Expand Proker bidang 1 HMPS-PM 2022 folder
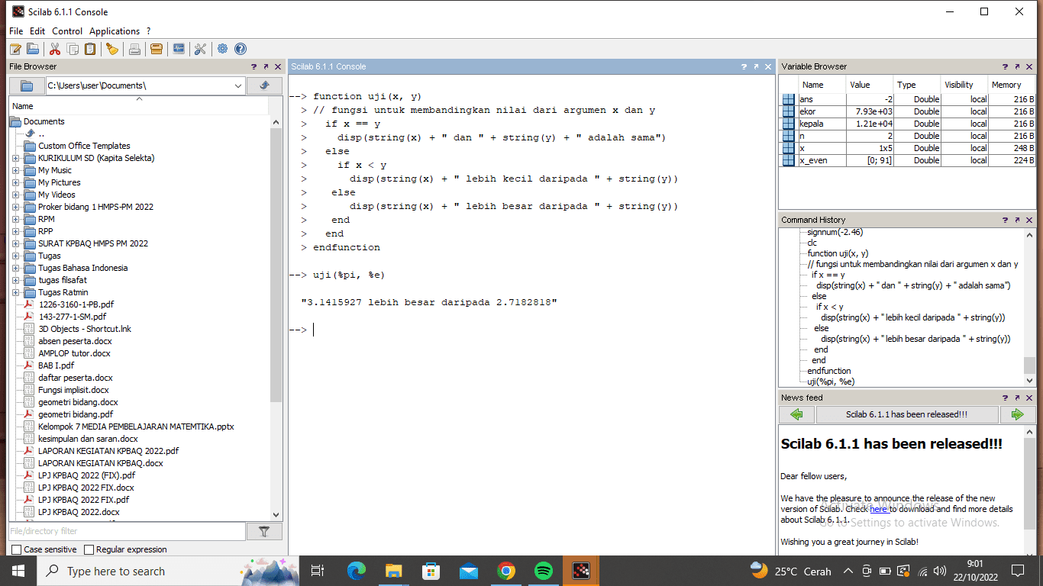This screenshot has height=586, width=1043. point(15,207)
